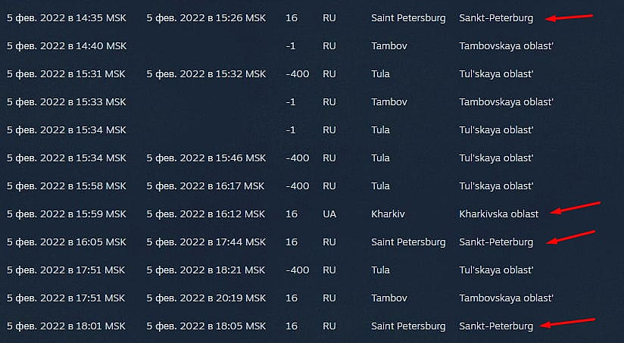
Task: Click the 15:33 MSK login entry
Action: tap(67, 101)
